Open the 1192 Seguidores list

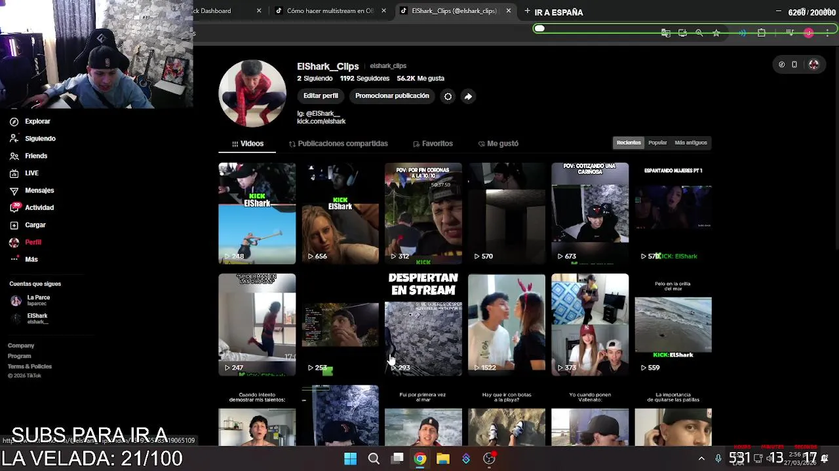coord(364,78)
